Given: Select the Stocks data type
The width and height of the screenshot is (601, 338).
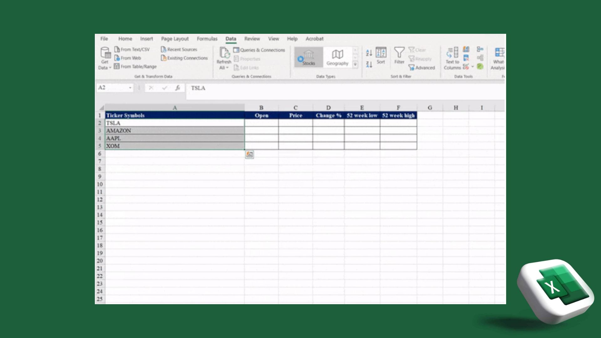Looking at the screenshot, I should [309, 57].
